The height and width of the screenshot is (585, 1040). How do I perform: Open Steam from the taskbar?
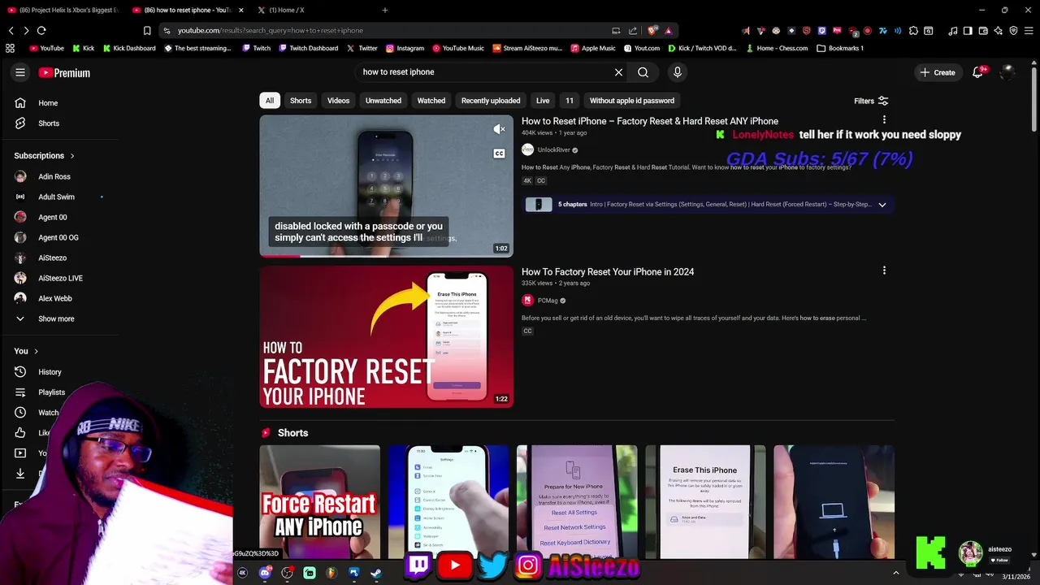[x=376, y=573]
